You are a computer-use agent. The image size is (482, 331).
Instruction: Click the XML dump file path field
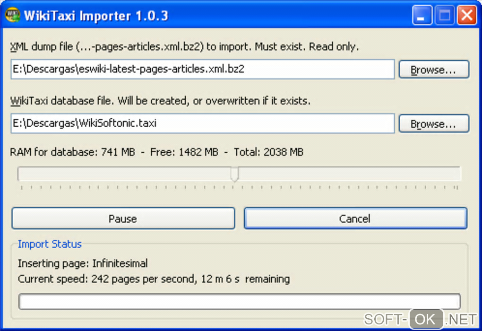click(203, 69)
